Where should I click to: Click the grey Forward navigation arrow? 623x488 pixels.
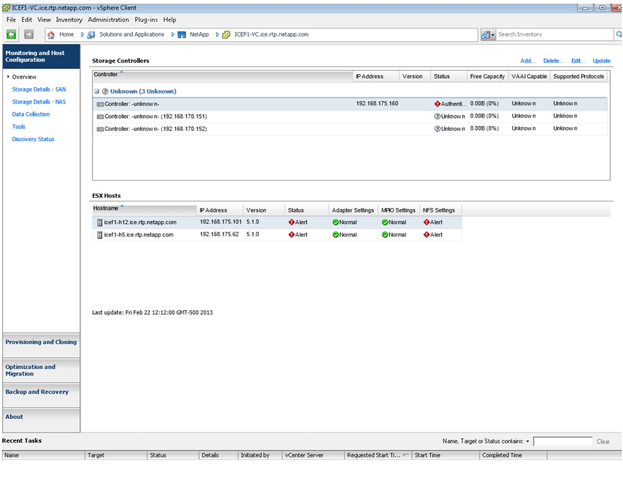[x=29, y=35]
